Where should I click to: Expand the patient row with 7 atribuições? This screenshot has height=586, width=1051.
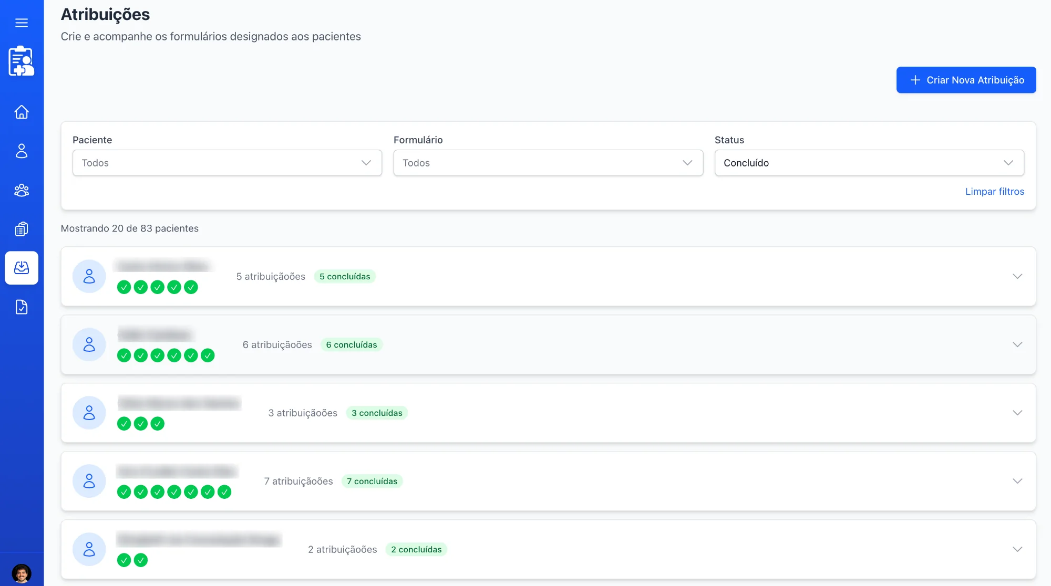pyautogui.click(x=1018, y=481)
